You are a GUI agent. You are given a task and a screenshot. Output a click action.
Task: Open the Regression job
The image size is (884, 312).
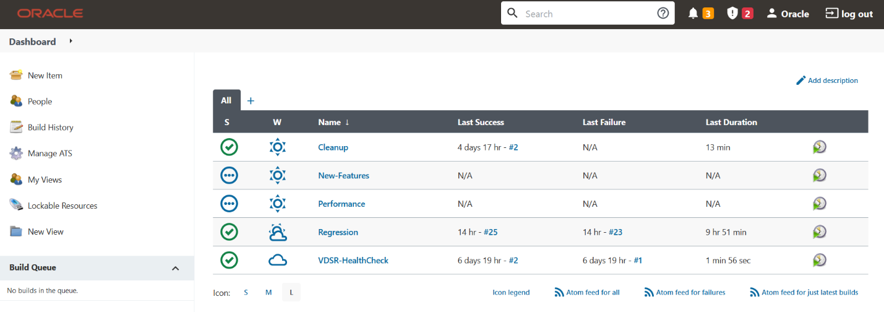tap(338, 232)
